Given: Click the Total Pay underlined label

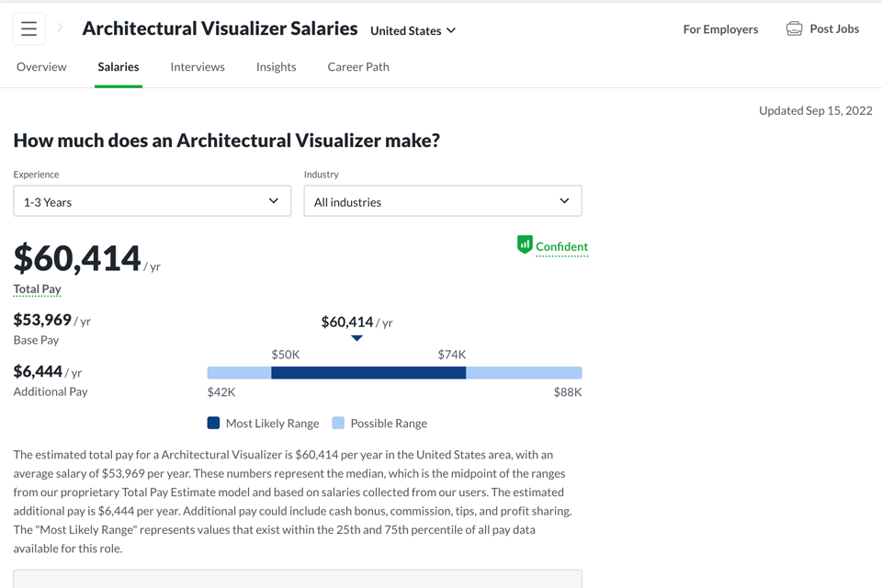Looking at the screenshot, I should click(37, 288).
